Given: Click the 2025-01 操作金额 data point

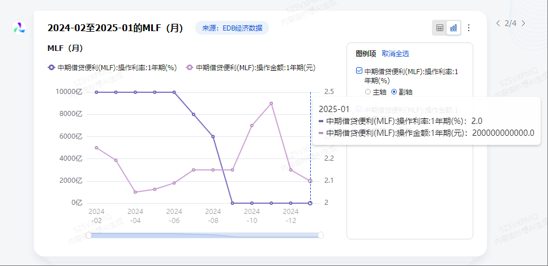Looking at the screenshot, I should pos(310,181).
